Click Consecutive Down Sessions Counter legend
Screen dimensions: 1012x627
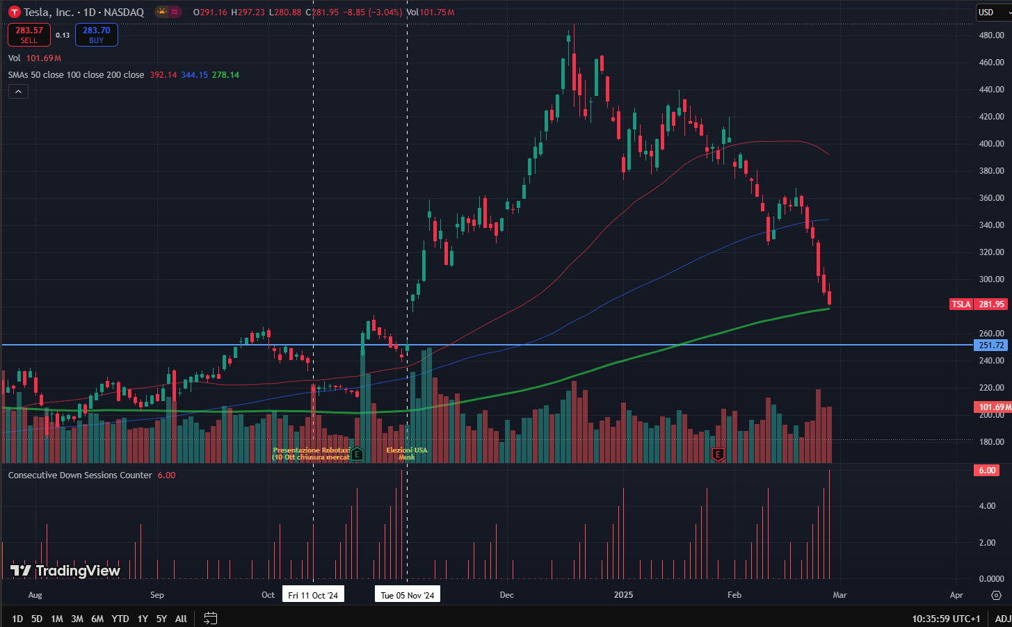coord(80,475)
